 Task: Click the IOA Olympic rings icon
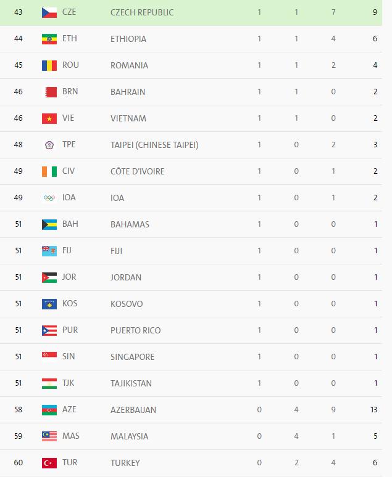pos(49,198)
